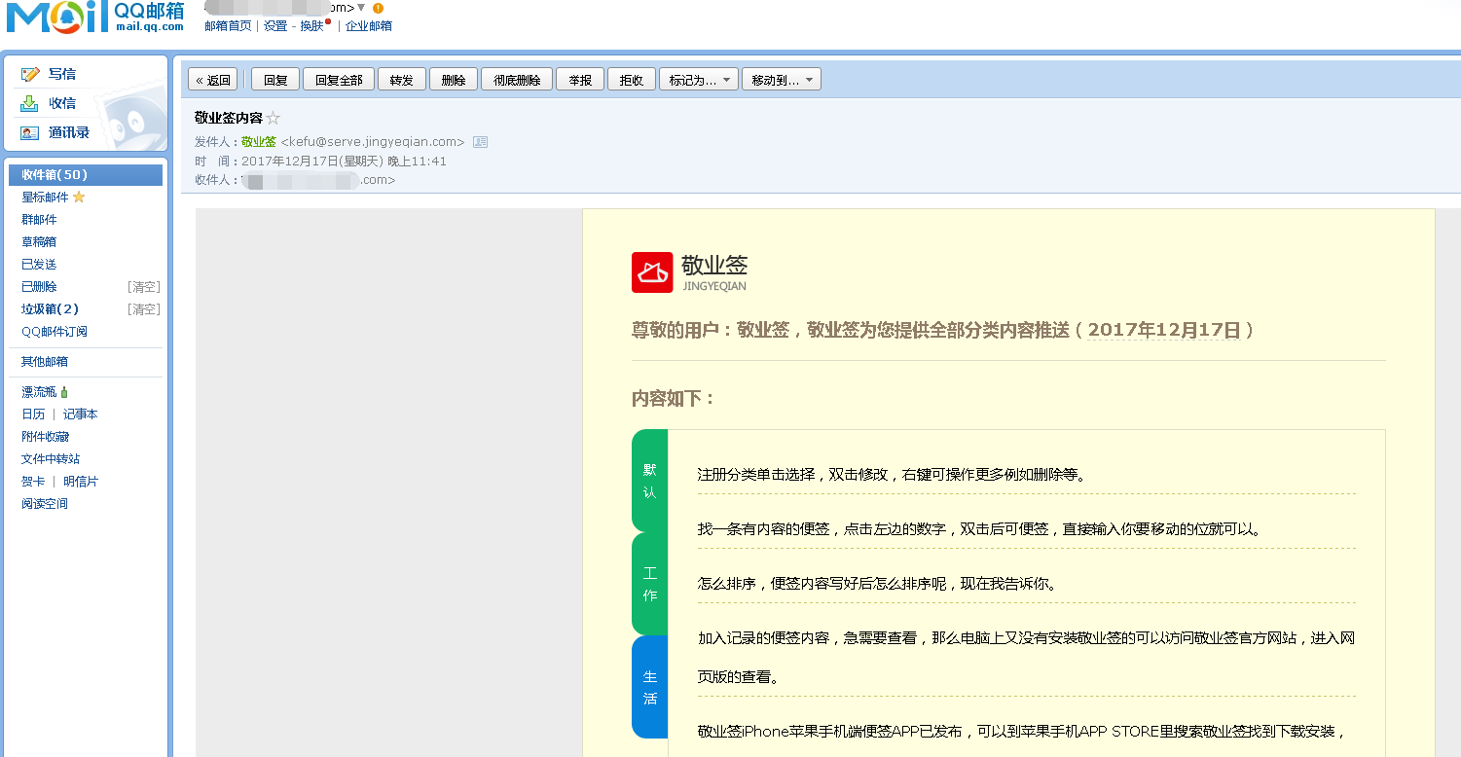Image resolution: width=1461 pixels, height=757 pixels.
Task: Click the orange account warning icon
Action: [379, 8]
